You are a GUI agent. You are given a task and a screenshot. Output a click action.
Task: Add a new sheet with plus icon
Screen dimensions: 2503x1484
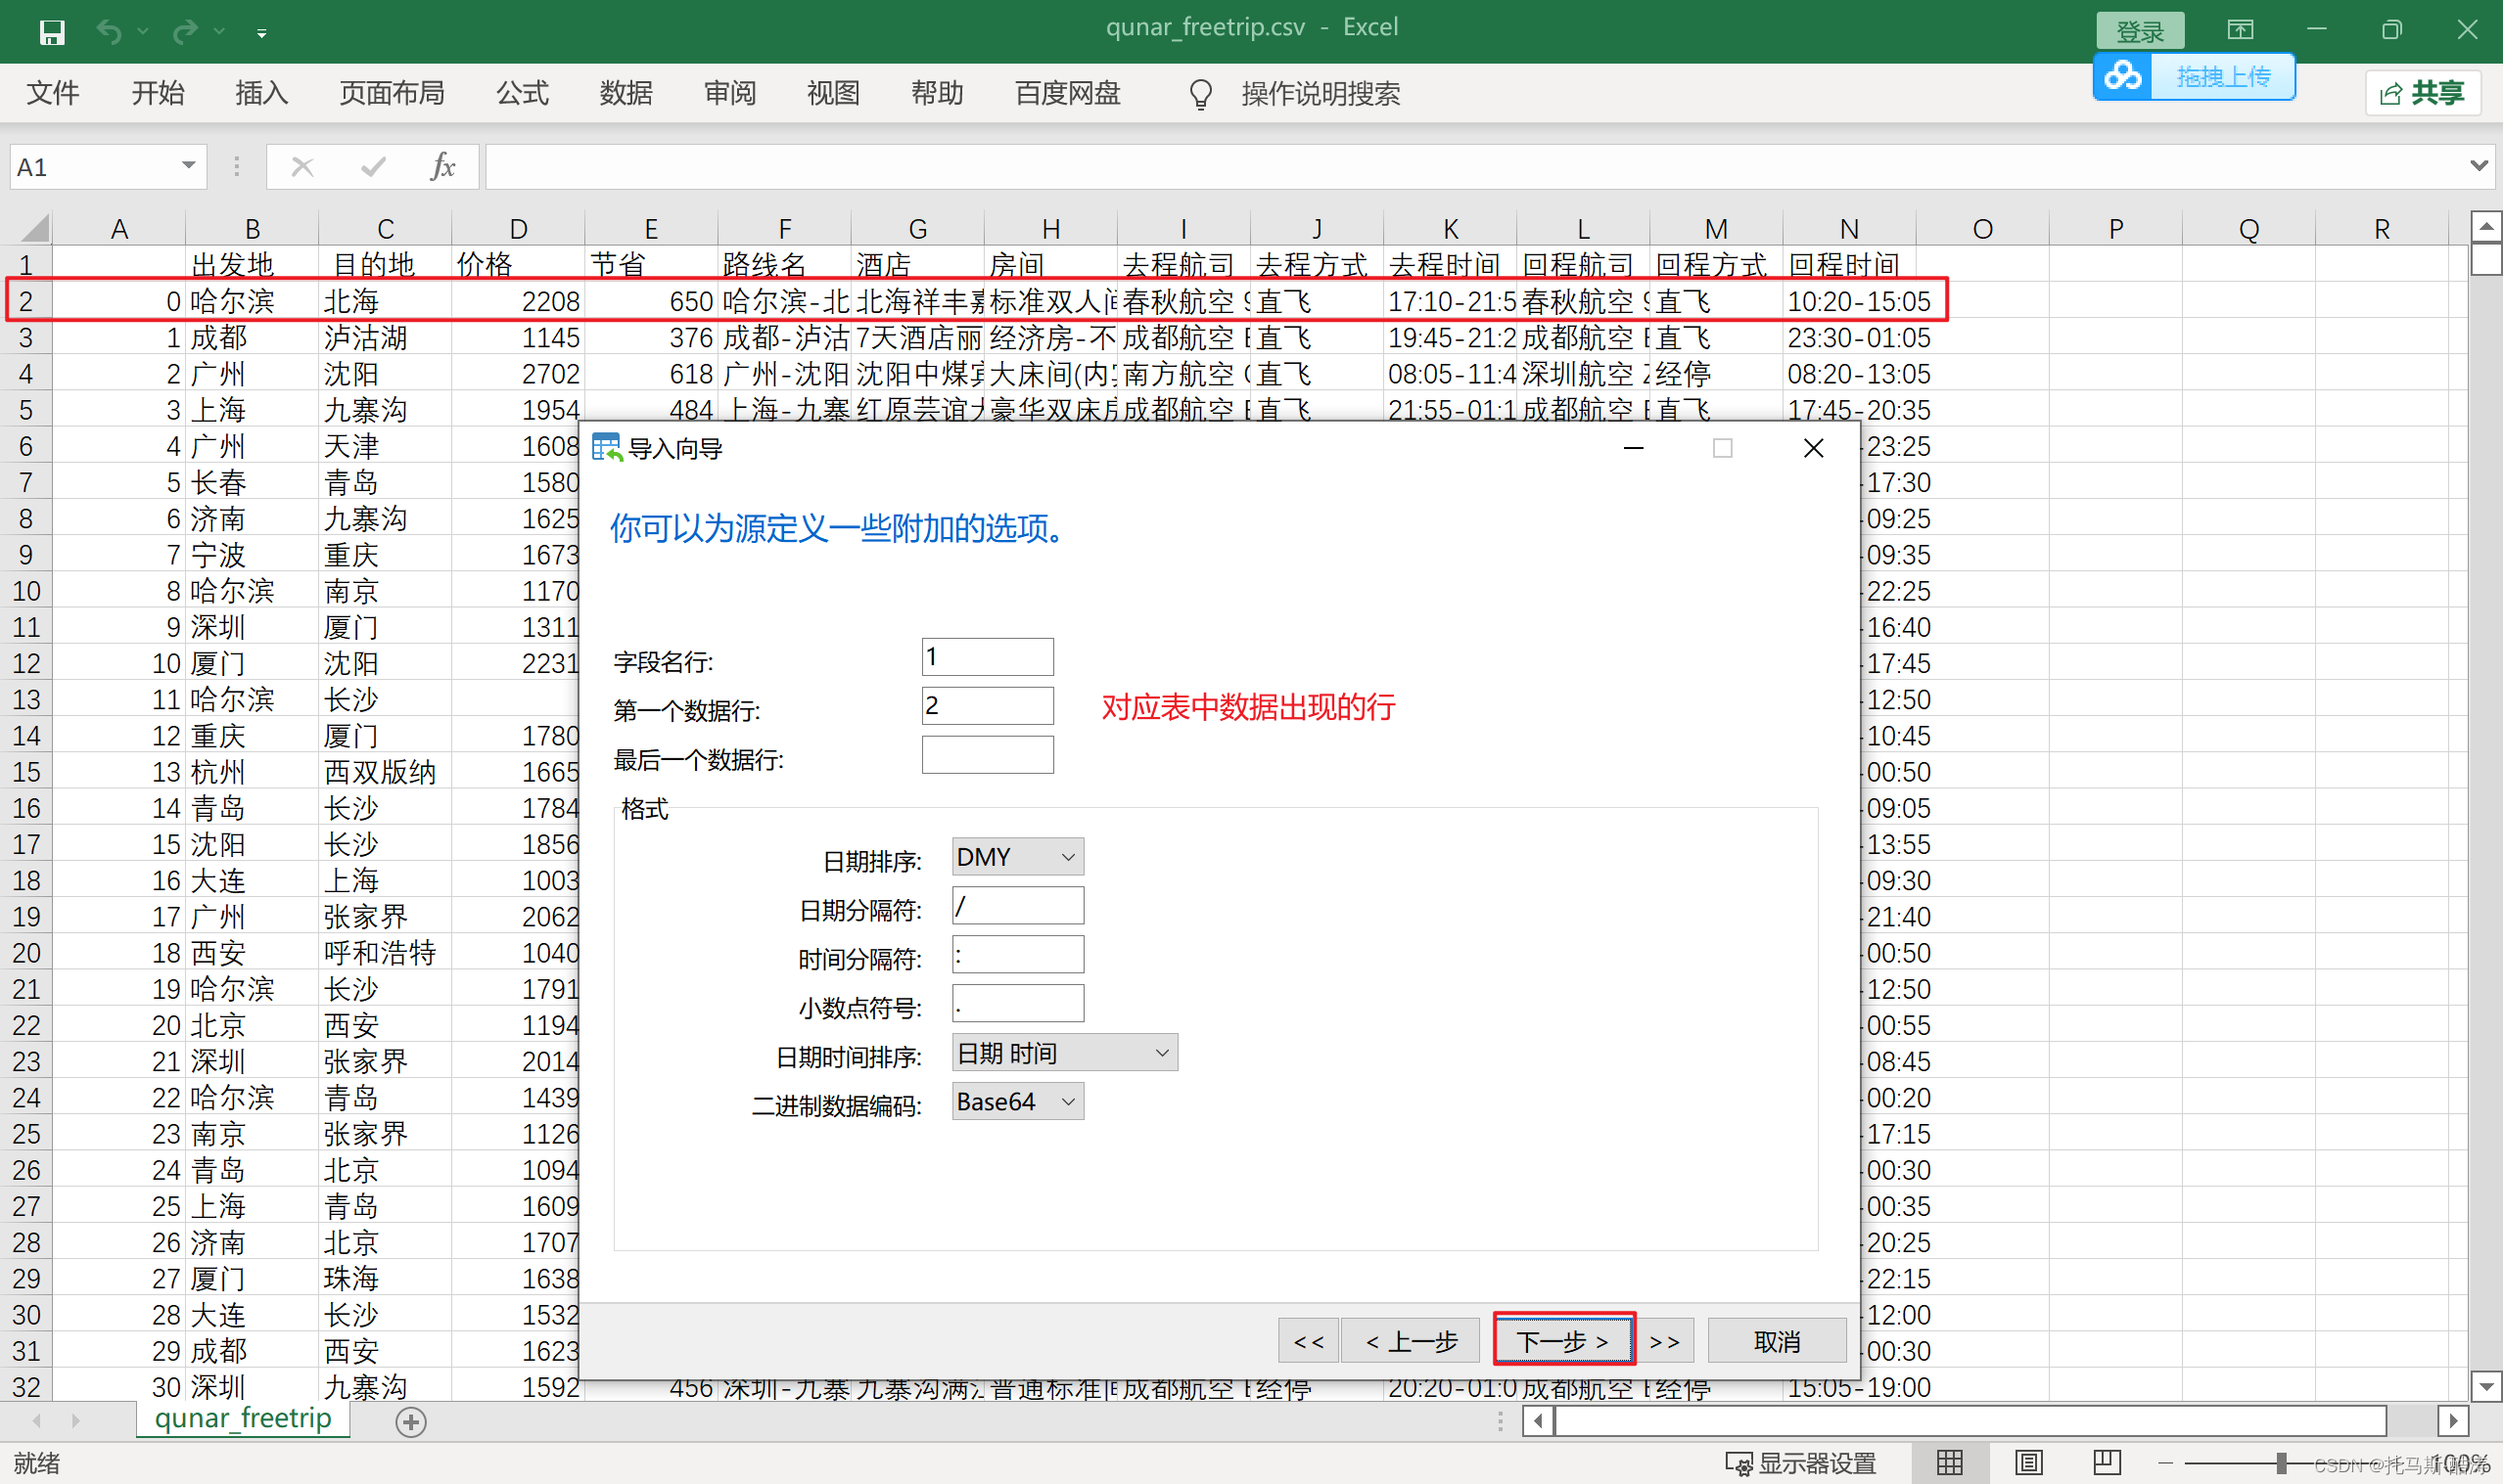pyautogui.click(x=411, y=1421)
